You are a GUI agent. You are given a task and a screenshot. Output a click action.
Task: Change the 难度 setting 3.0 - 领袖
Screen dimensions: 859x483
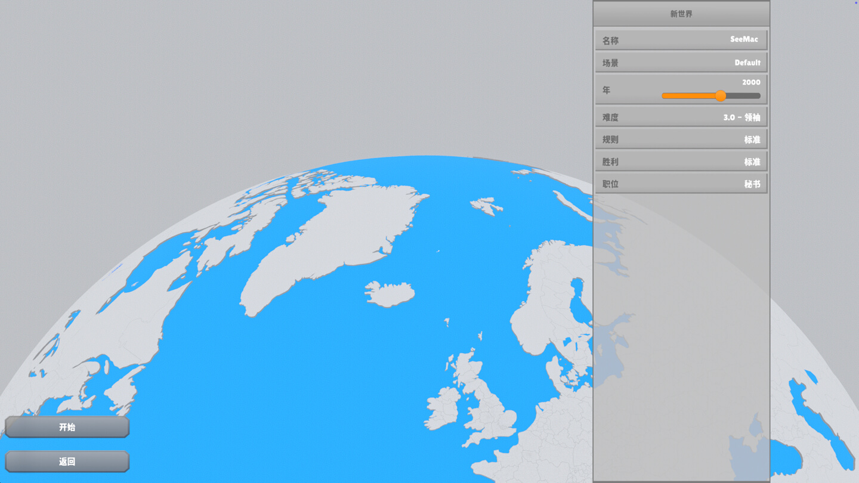pos(681,117)
